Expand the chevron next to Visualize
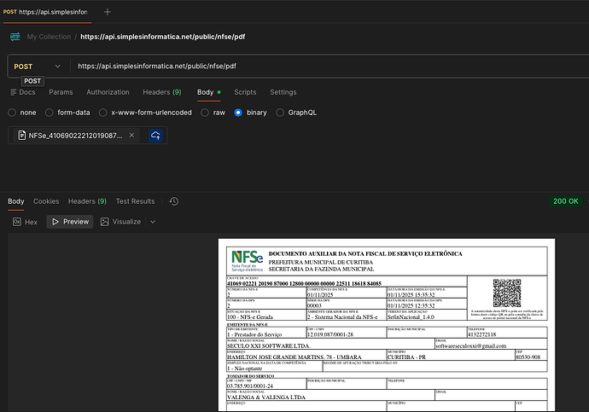589x412 pixels. [x=152, y=222]
